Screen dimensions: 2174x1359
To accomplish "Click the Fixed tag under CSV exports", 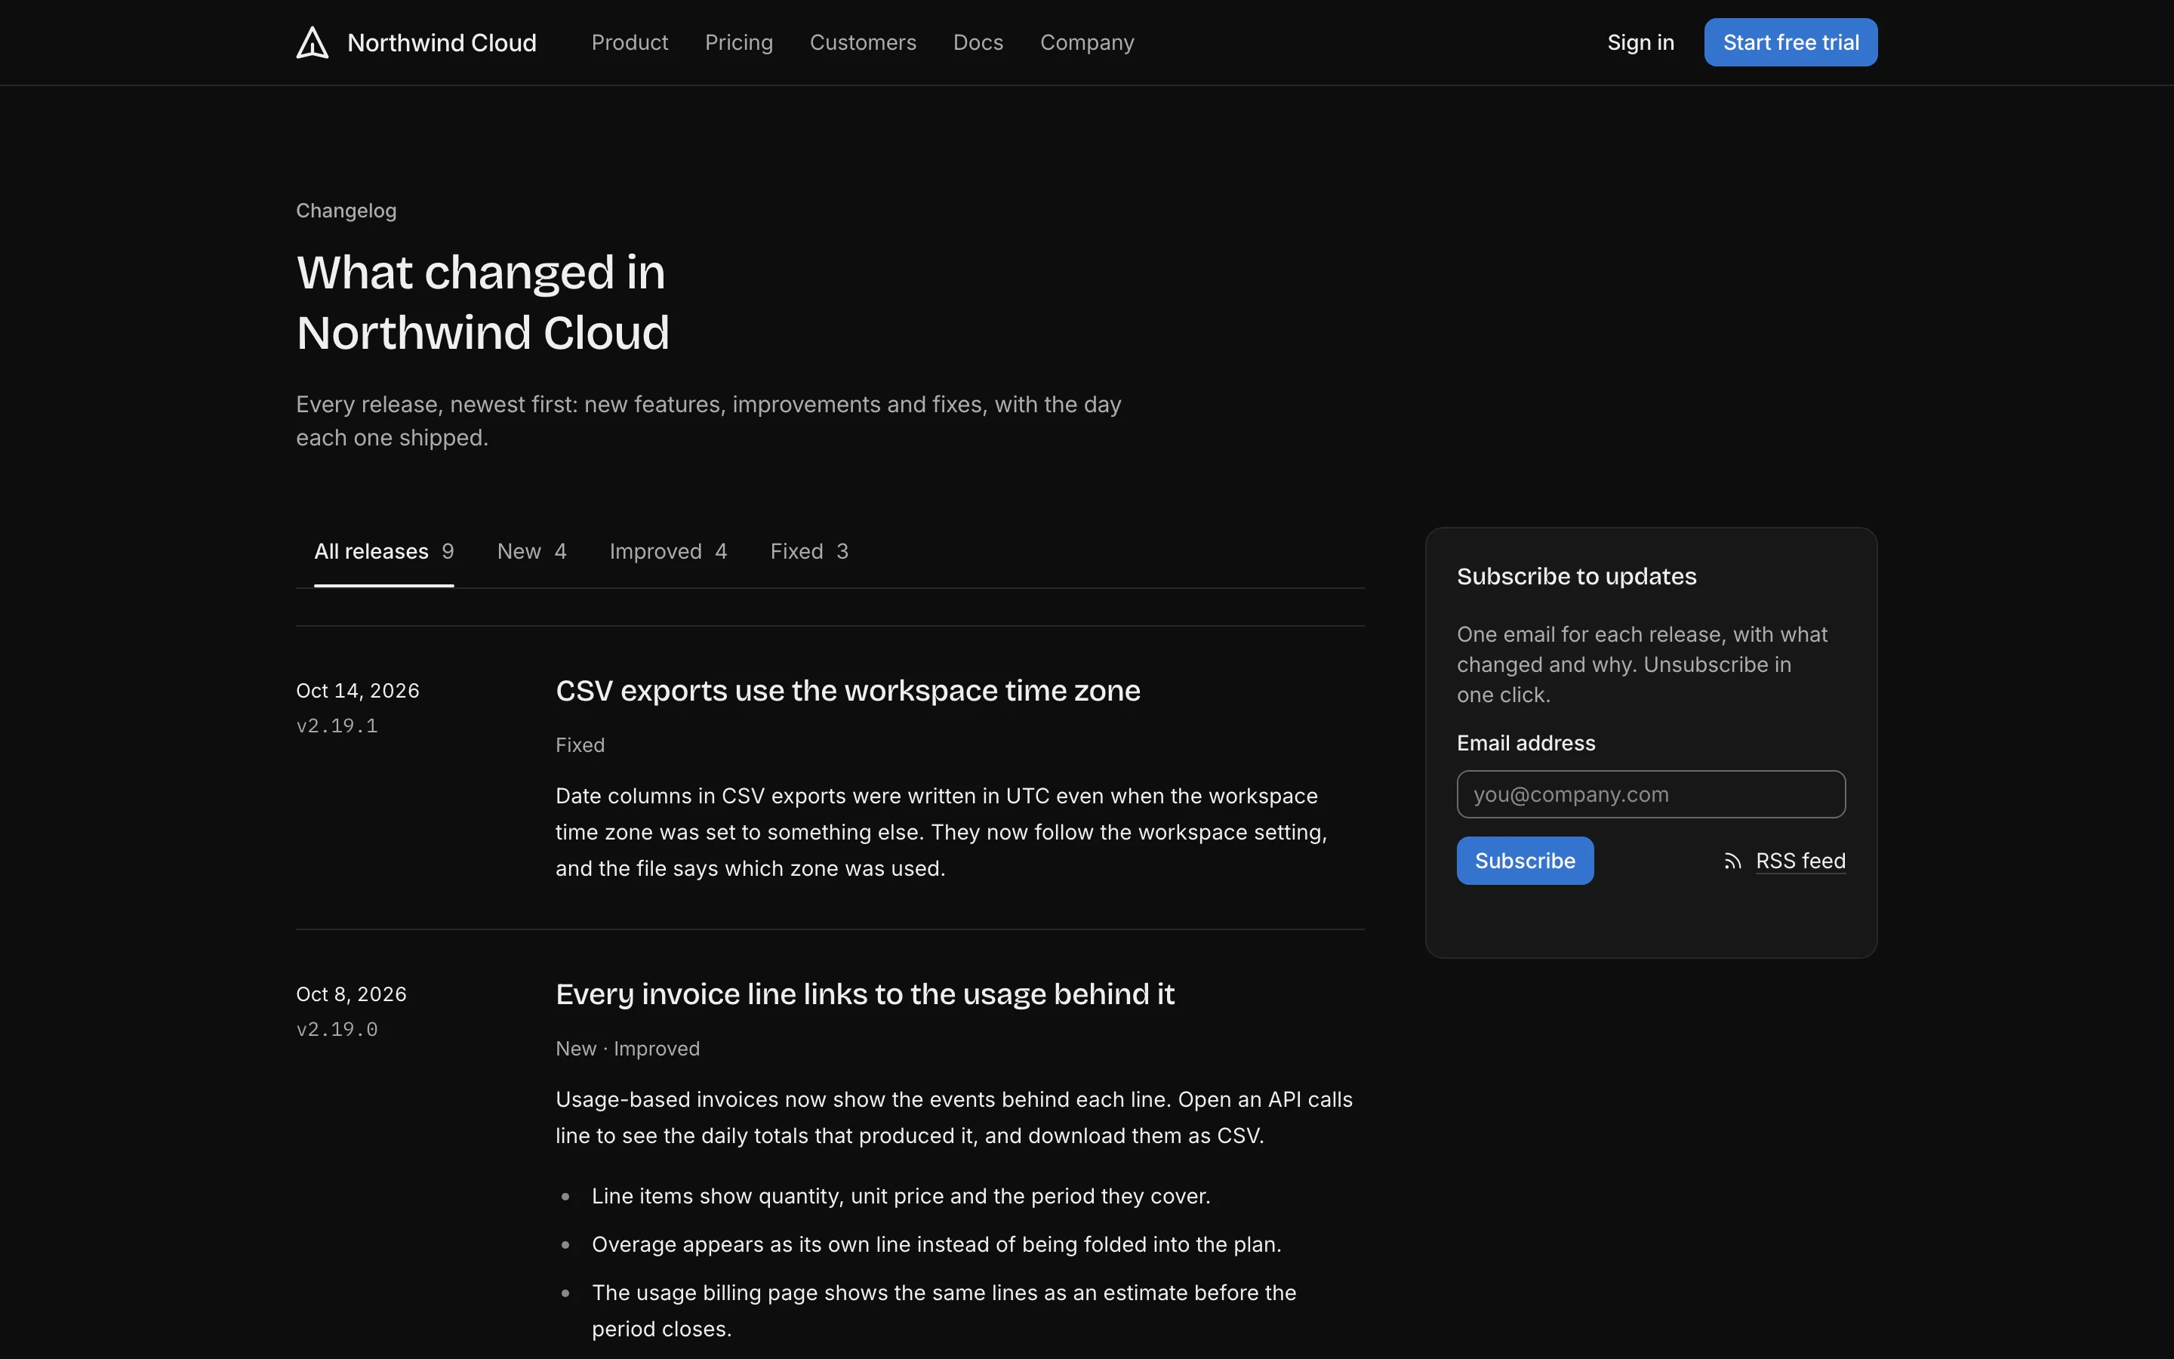I will tap(580, 745).
